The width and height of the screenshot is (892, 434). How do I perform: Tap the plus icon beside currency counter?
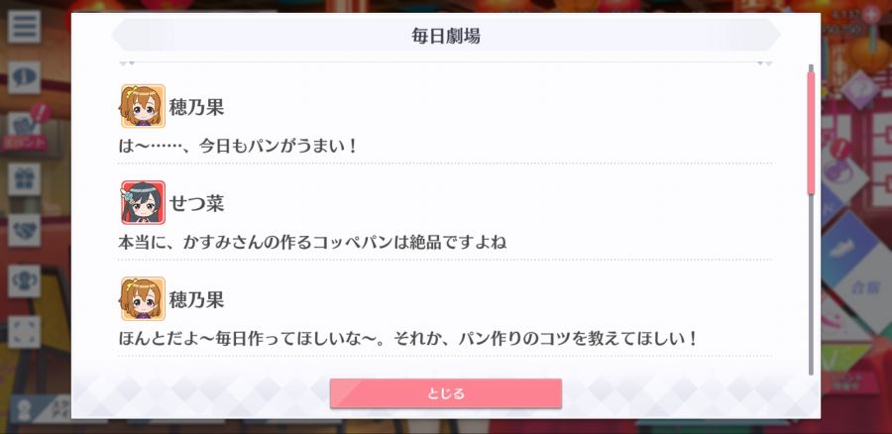(870, 15)
